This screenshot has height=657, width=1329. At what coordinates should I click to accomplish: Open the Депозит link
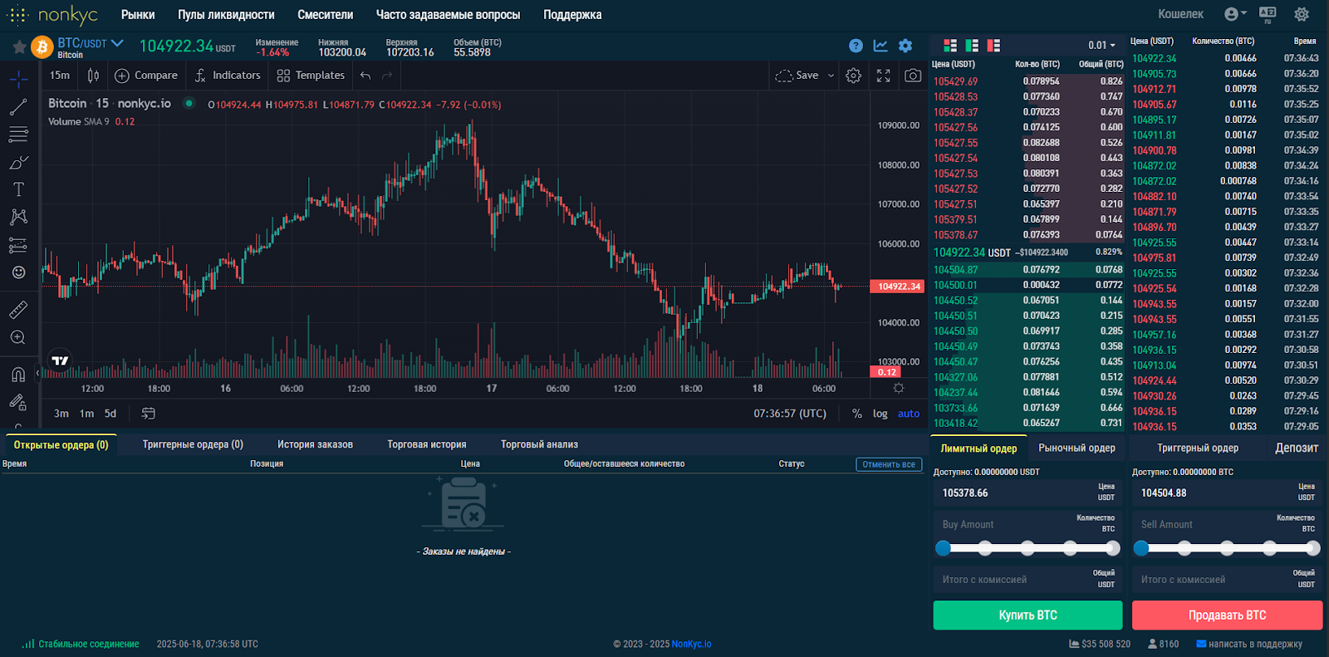click(x=1297, y=448)
